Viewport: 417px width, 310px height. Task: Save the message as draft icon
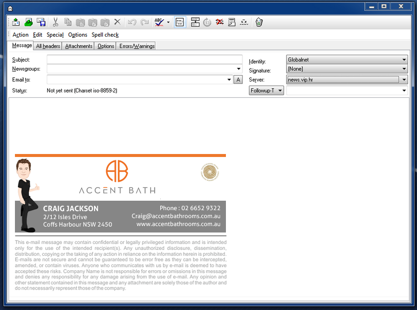(x=41, y=22)
